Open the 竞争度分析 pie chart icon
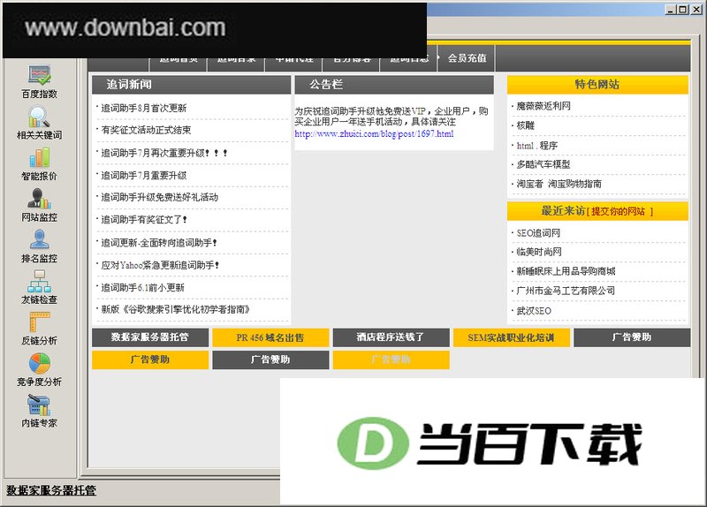The image size is (707, 507). [39, 363]
